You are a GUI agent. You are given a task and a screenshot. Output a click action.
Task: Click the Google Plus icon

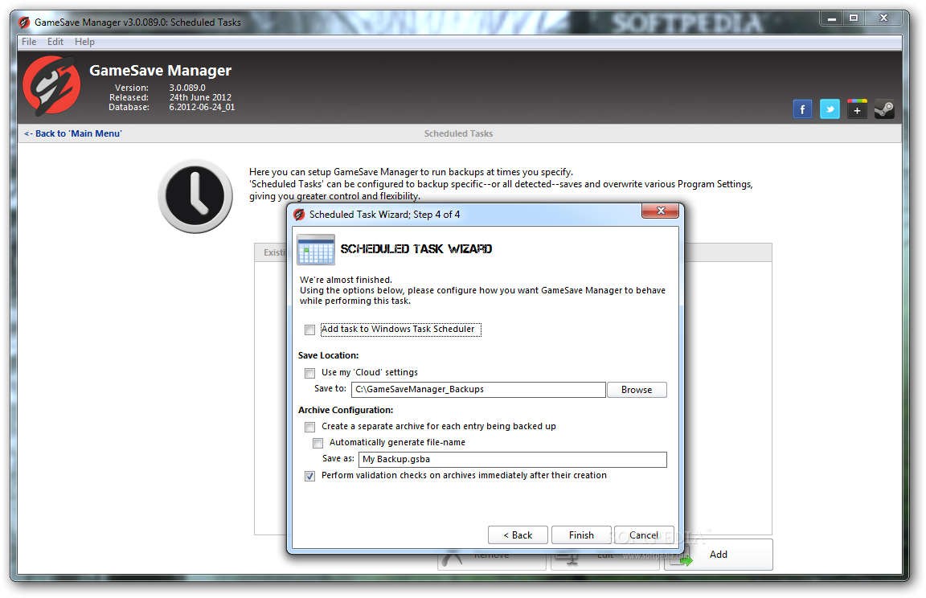pyautogui.click(x=857, y=109)
